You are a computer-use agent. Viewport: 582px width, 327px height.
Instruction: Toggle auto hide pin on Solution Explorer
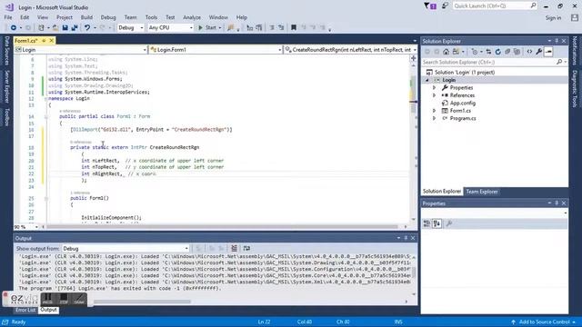(557, 41)
